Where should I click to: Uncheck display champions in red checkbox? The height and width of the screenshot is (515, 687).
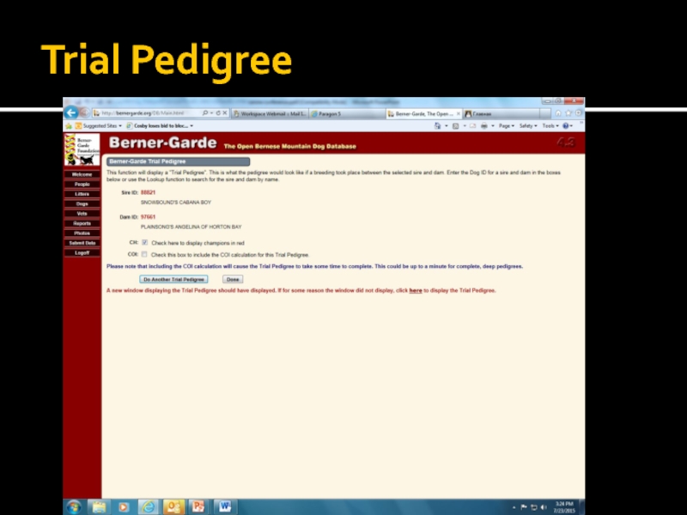click(x=144, y=243)
